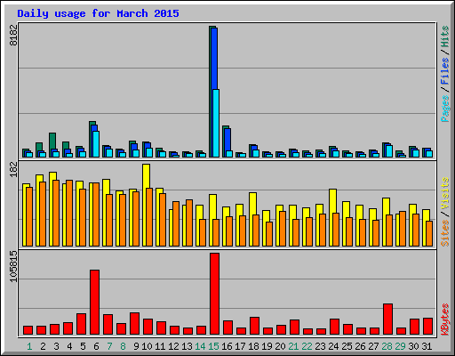The image size is (455, 356).
Task: Click day 15 on the x-axis
Action: tap(213, 346)
